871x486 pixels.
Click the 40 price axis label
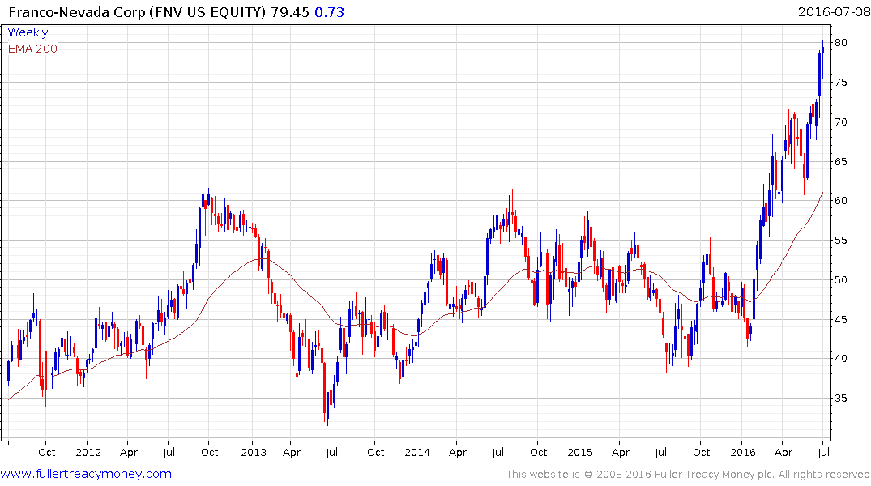coord(840,358)
